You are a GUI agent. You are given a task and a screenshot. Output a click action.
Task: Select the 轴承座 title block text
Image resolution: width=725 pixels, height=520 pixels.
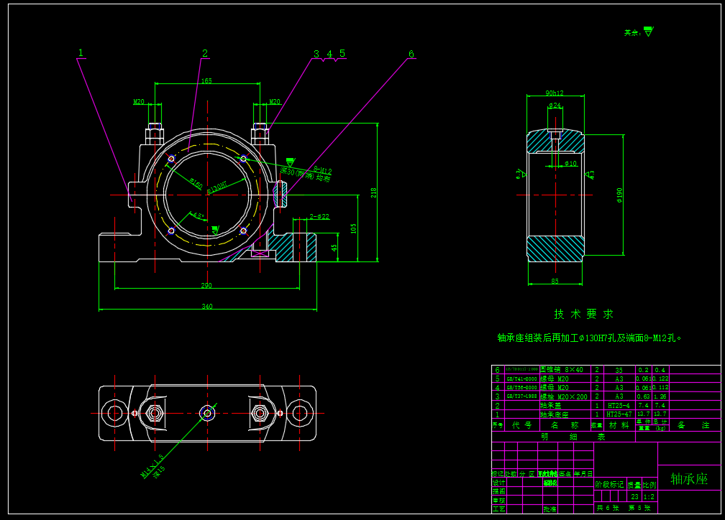coord(688,478)
